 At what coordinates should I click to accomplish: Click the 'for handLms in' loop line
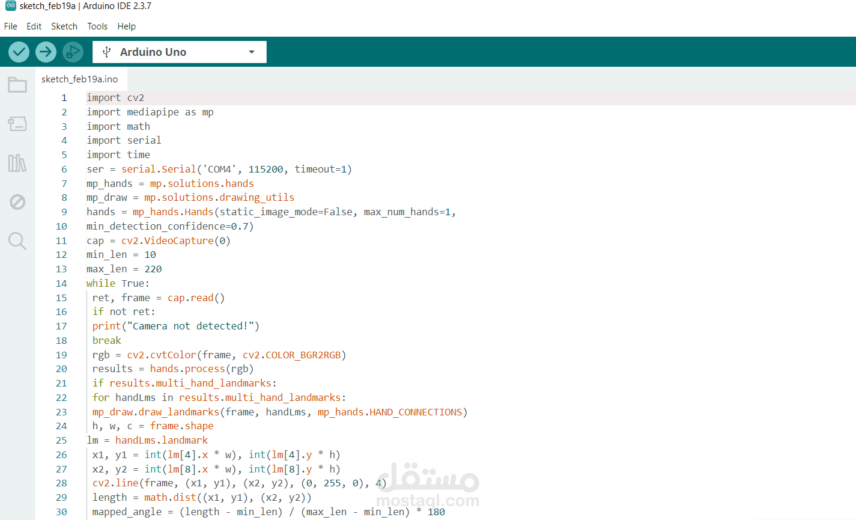219,398
